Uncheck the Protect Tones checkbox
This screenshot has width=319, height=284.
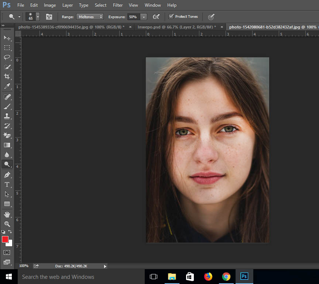point(171,17)
